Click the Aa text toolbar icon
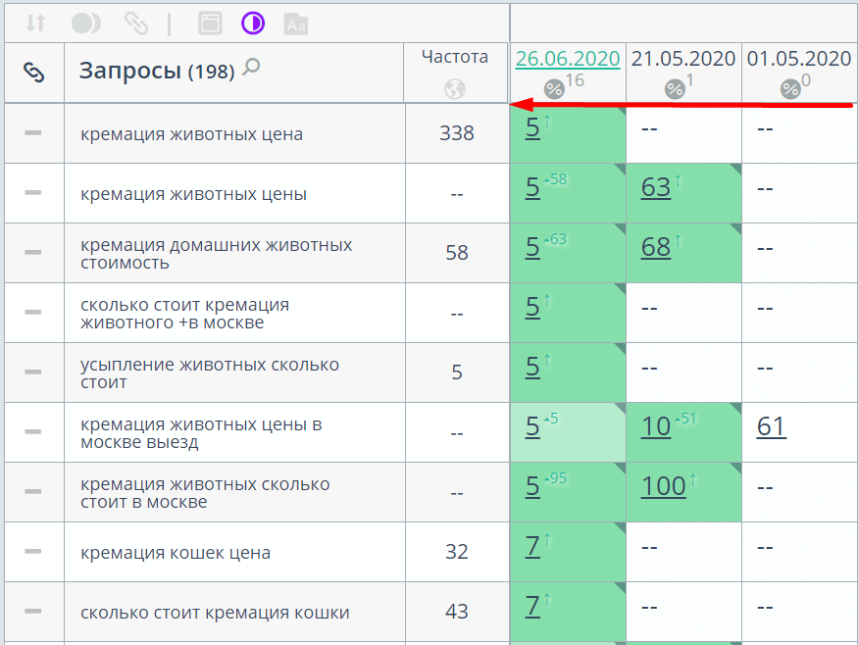Viewport: 859px width, 645px height. click(296, 25)
